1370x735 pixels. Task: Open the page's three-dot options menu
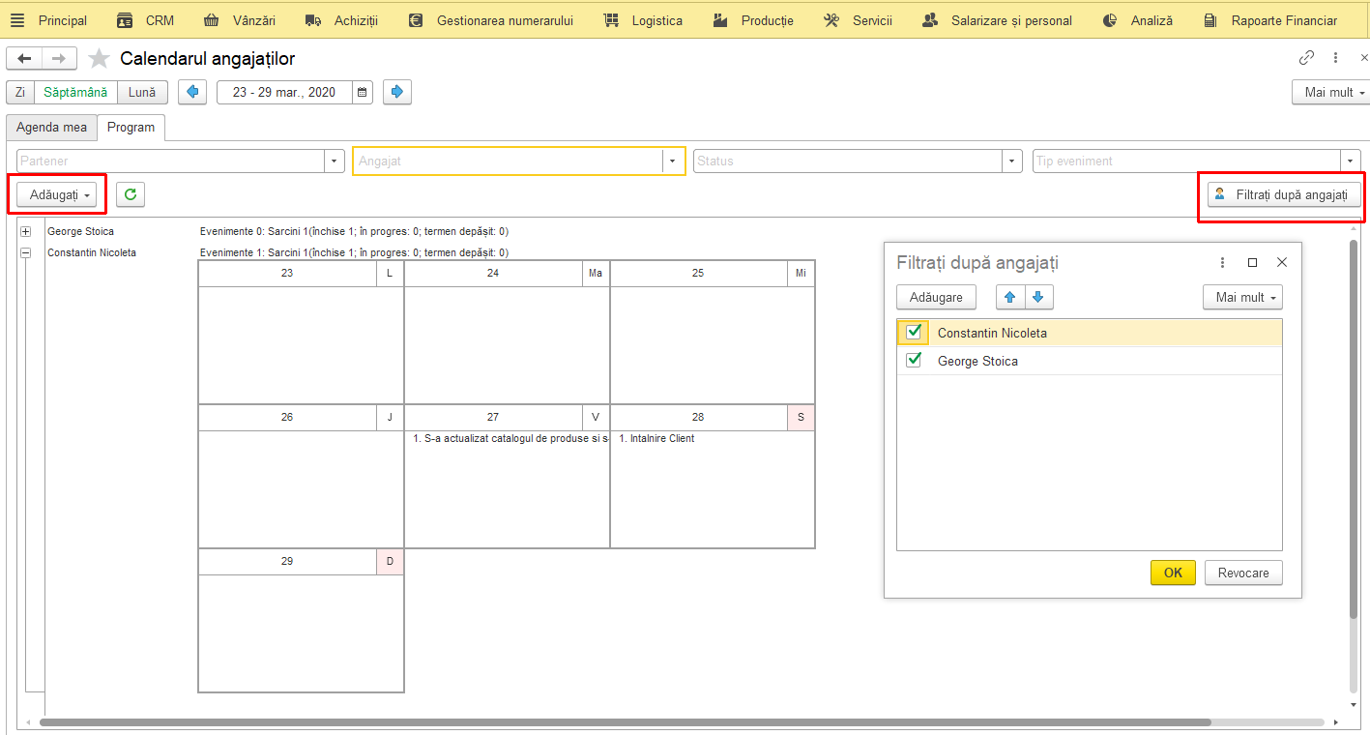1335,57
